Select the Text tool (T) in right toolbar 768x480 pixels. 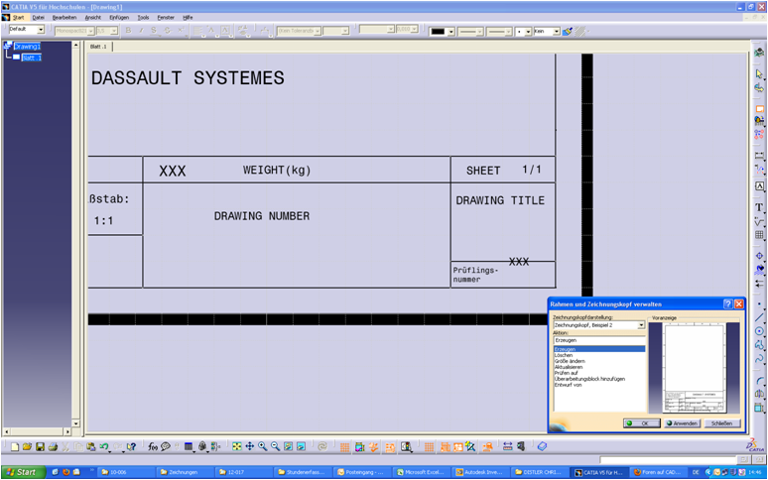[759, 207]
